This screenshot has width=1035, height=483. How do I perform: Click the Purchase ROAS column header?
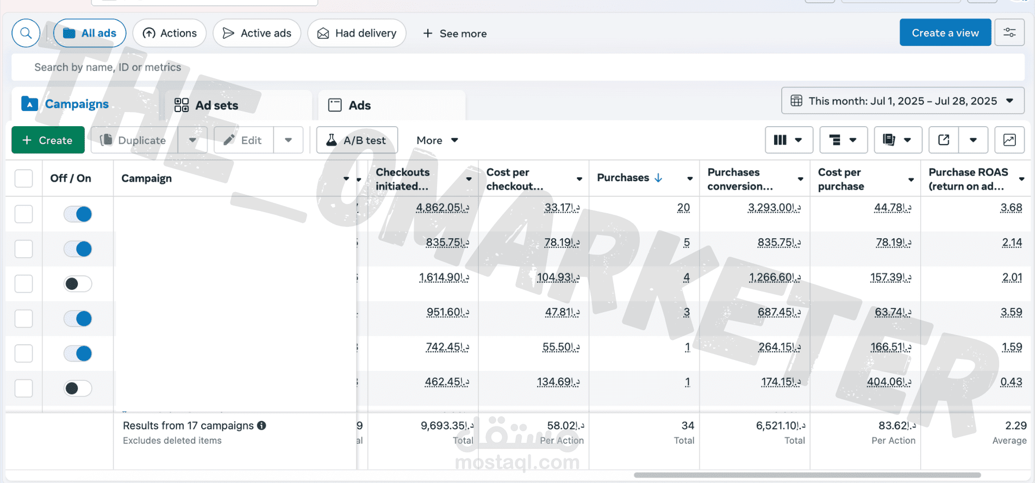[x=969, y=179]
